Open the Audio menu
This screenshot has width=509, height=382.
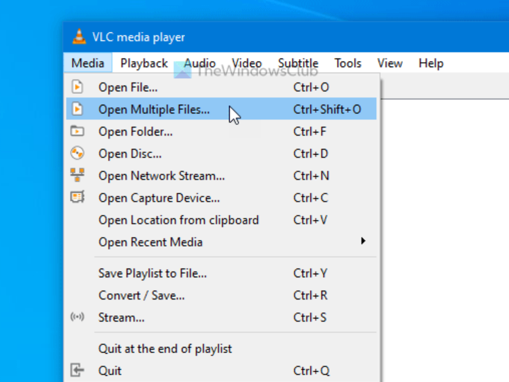pos(200,63)
